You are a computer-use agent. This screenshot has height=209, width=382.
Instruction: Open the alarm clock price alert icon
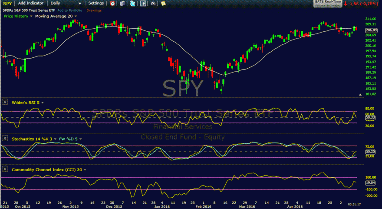point(112,3)
